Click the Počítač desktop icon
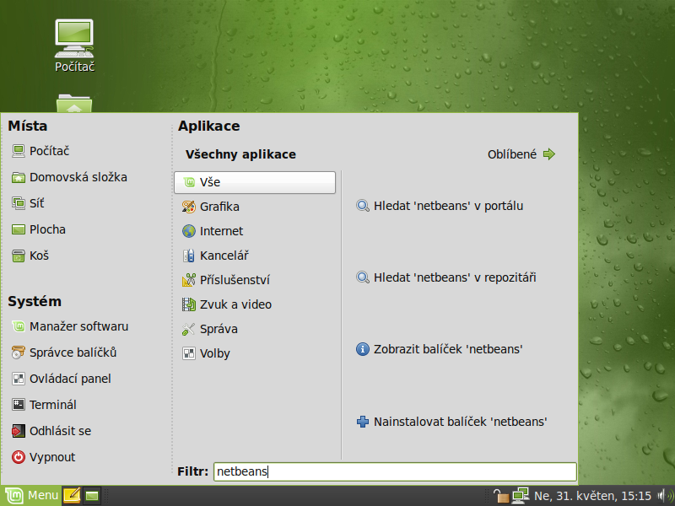The height and width of the screenshot is (506, 675). coord(74,46)
